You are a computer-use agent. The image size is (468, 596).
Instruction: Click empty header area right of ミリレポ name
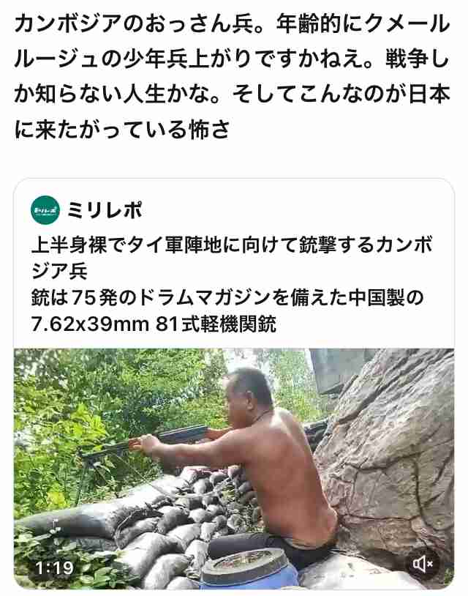pos(296,210)
